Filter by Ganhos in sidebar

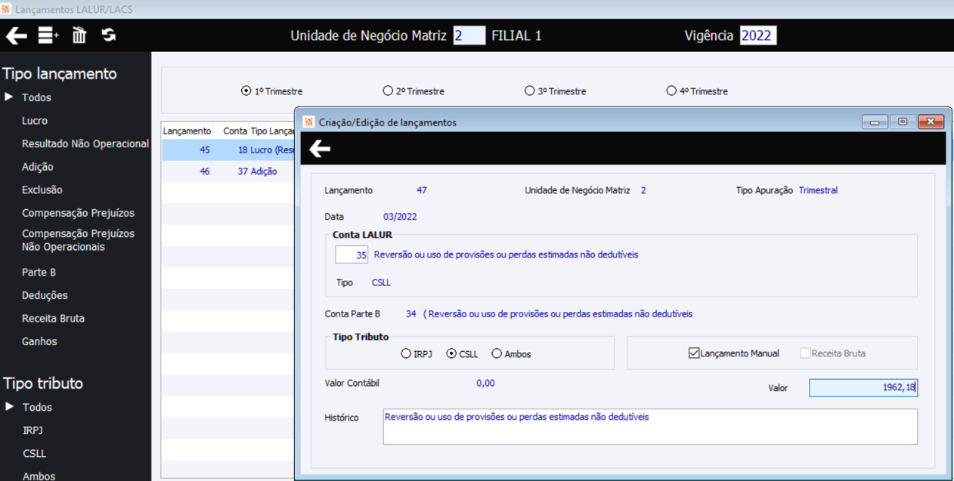(39, 341)
